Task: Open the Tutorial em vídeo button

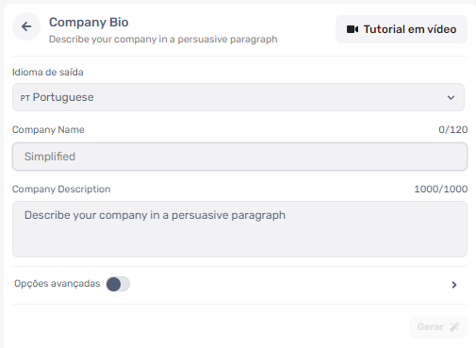Action: tap(402, 29)
